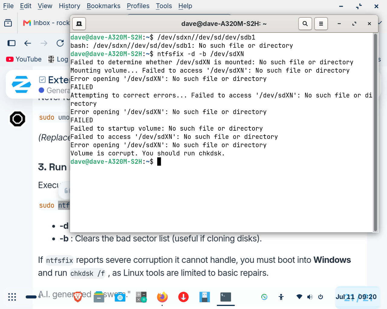Screen dimensions: 387x309
Task: Click the black octagon avatar icon
Action: (x=18, y=119)
